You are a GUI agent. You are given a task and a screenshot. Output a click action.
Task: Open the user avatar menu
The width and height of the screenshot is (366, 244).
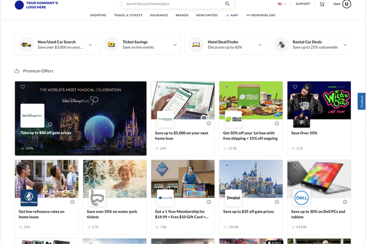pos(347,4)
